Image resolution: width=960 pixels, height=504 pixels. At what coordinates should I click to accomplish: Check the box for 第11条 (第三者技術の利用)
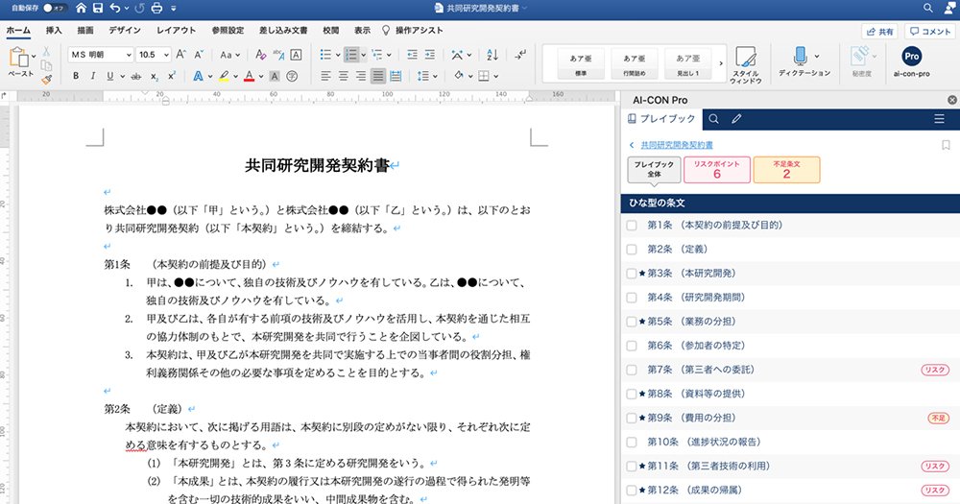click(x=632, y=467)
